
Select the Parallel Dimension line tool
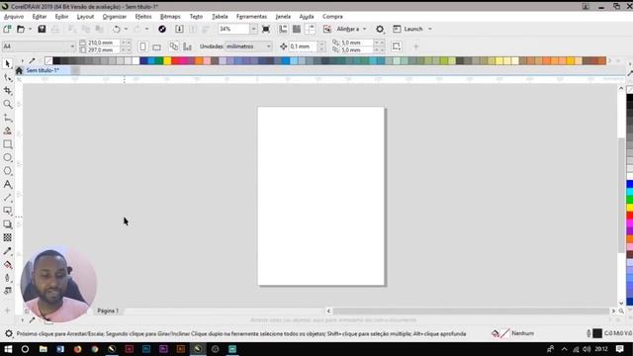pos(7,198)
